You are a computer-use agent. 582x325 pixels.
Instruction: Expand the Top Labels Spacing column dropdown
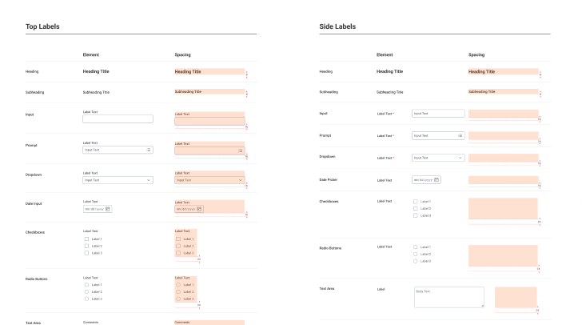tap(209, 180)
